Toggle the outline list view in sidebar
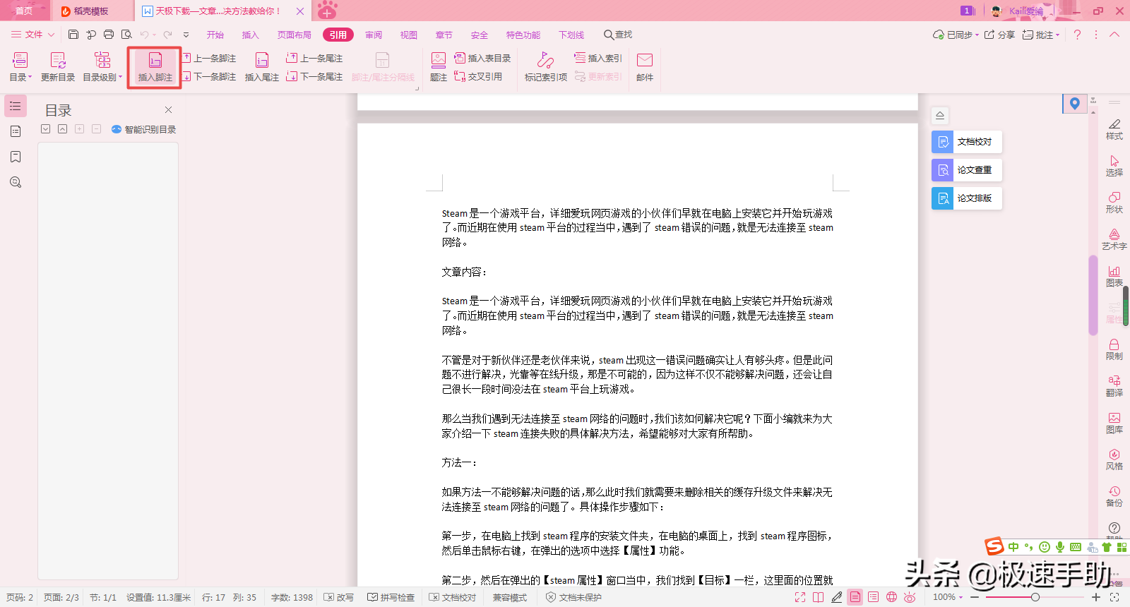This screenshot has width=1130, height=607. click(16, 106)
